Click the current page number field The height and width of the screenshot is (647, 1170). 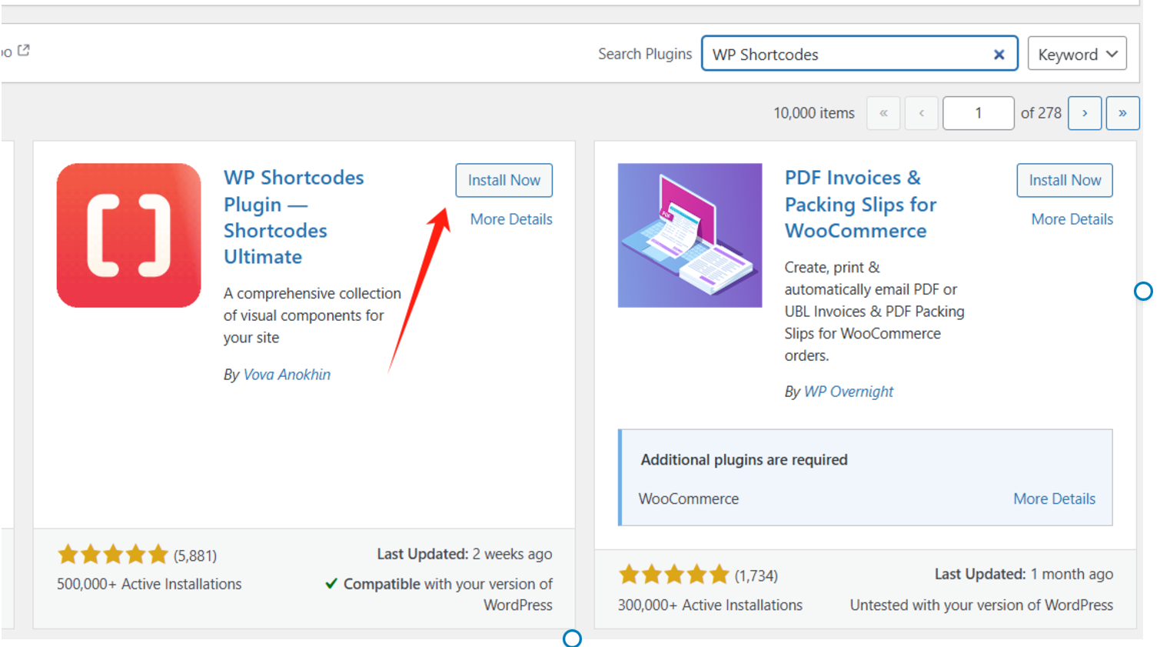978,113
